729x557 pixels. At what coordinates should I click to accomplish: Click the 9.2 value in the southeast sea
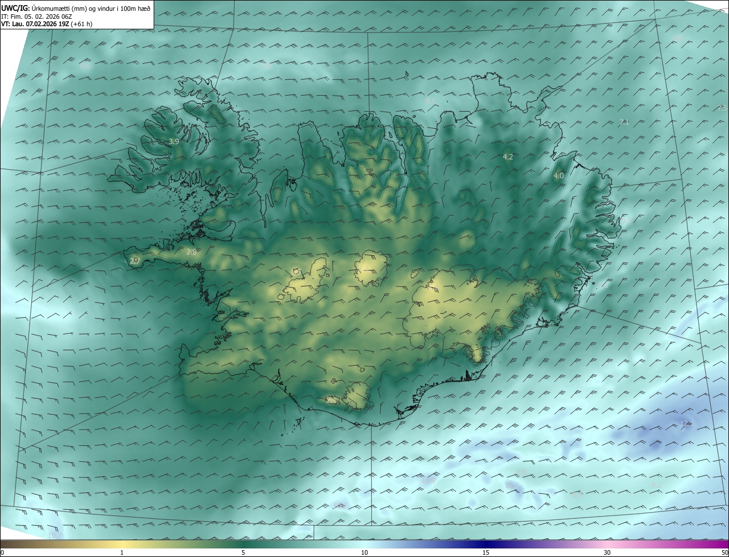[x=656, y=485]
